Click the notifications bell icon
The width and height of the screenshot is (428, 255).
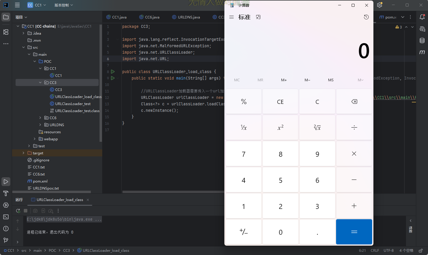point(422,17)
